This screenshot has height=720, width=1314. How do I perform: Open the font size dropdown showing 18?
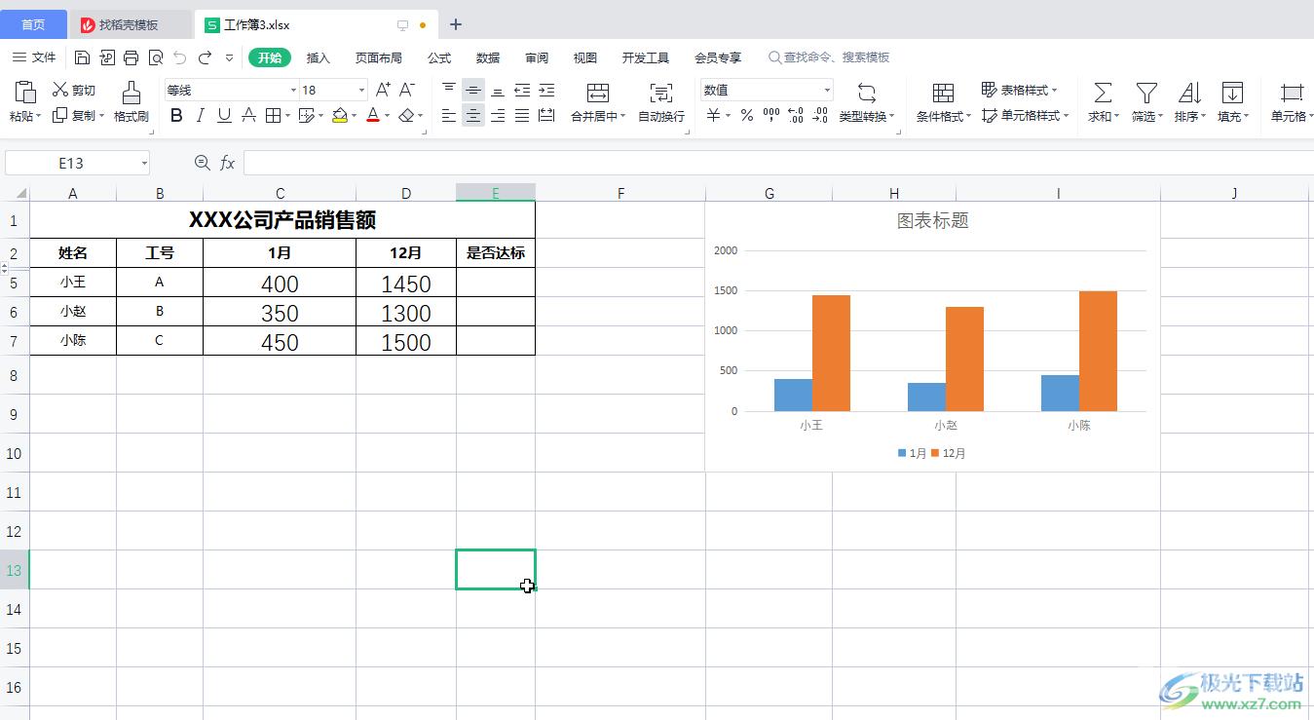click(x=361, y=90)
